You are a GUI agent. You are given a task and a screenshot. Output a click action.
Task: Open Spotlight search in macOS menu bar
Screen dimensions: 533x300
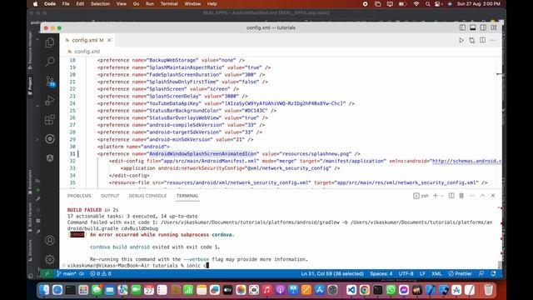pyautogui.click(x=427, y=3)
